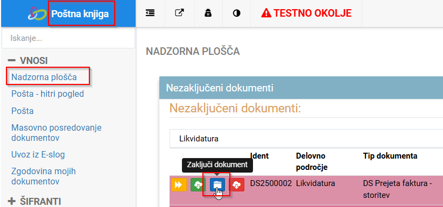The width and height of the screenshot is (443, 207).
Task: Click the TESTNO OKOLJE warning label
Action: coord(313,13)
